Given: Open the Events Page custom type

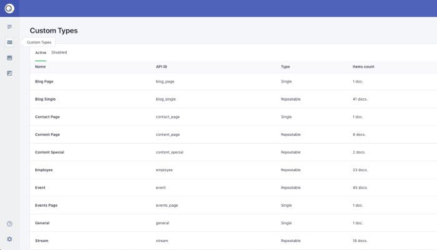Looking at the screenshot, I should (46, 206).
